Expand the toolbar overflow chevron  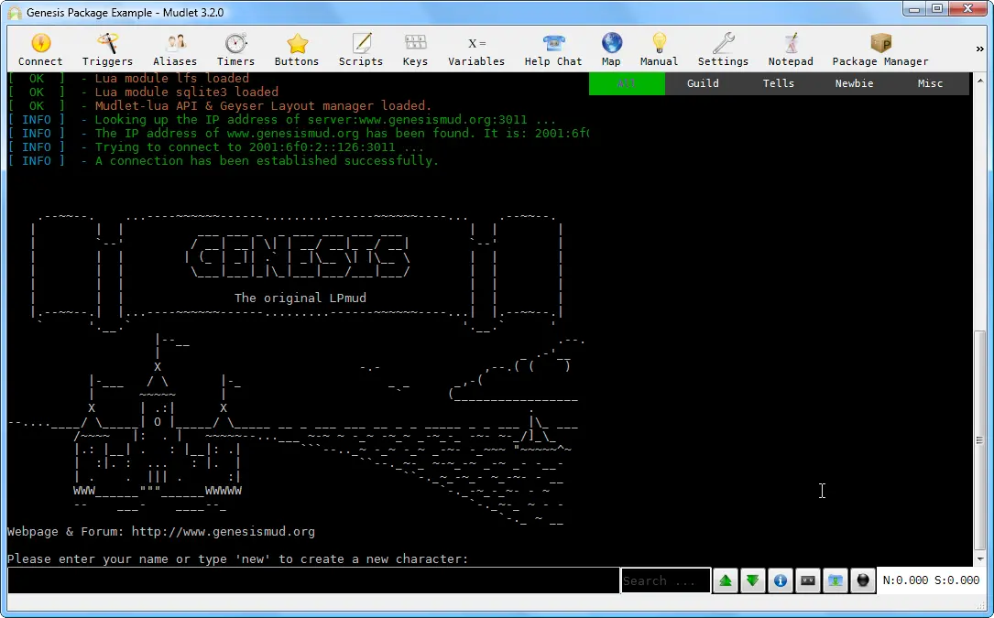point(979,49)
